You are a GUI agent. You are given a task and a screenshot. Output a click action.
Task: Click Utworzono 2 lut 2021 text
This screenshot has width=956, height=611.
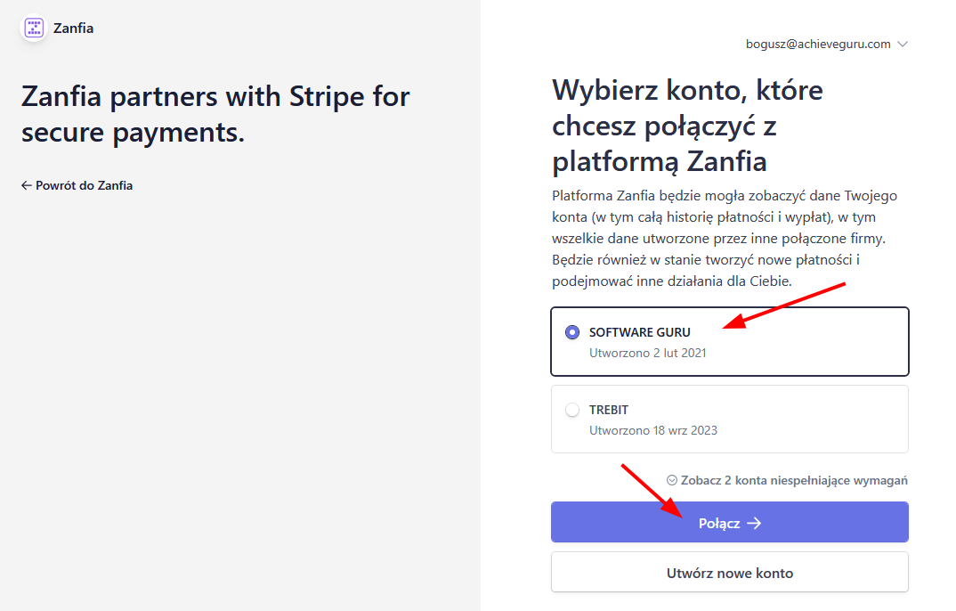pyautogui.click(x=647, y=353)
